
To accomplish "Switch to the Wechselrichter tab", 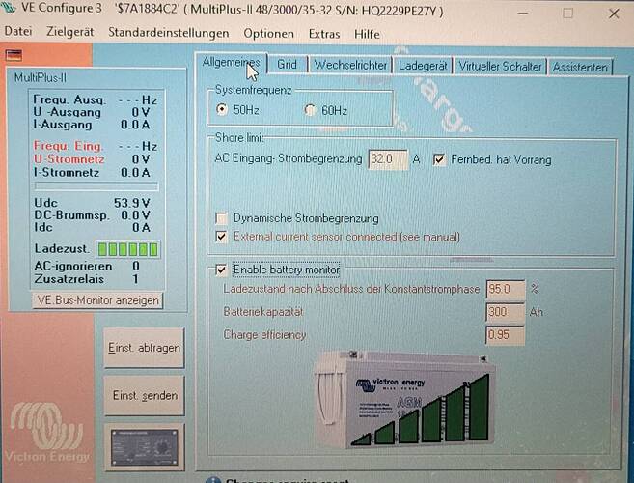I will pyautogui.click(x=350, y=65).
